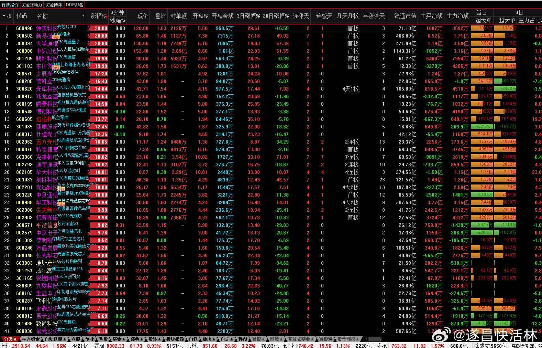
Task: Select the 中京电子 stock name
Action: point(47,233)
